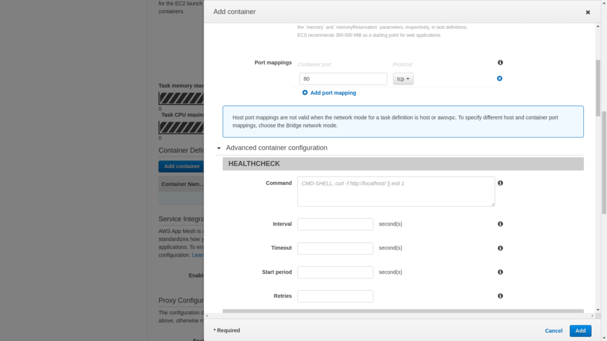Click the Container Name column header
Screen dimensions: 607x341
(182, 185)
